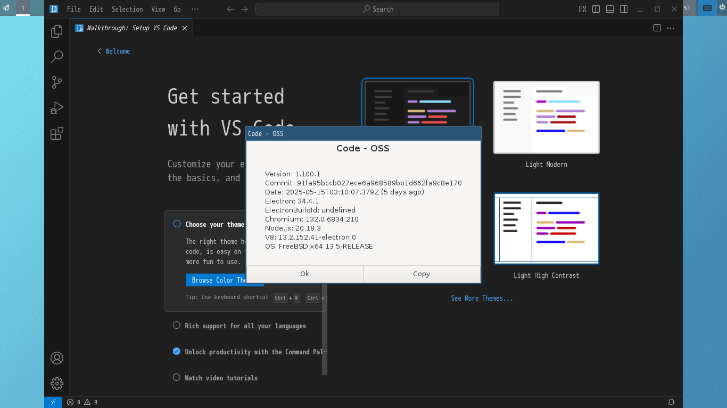727x408 pixels.
Task: Toggle the completed Unlock productivity step checkmark
Action: click(x=177, y=351)
